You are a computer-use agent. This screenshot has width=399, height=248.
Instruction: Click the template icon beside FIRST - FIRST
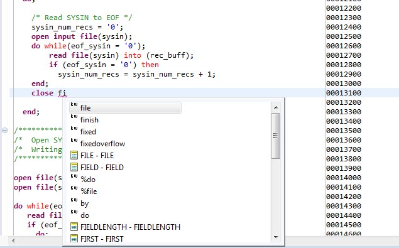click(x=74, y=239)
